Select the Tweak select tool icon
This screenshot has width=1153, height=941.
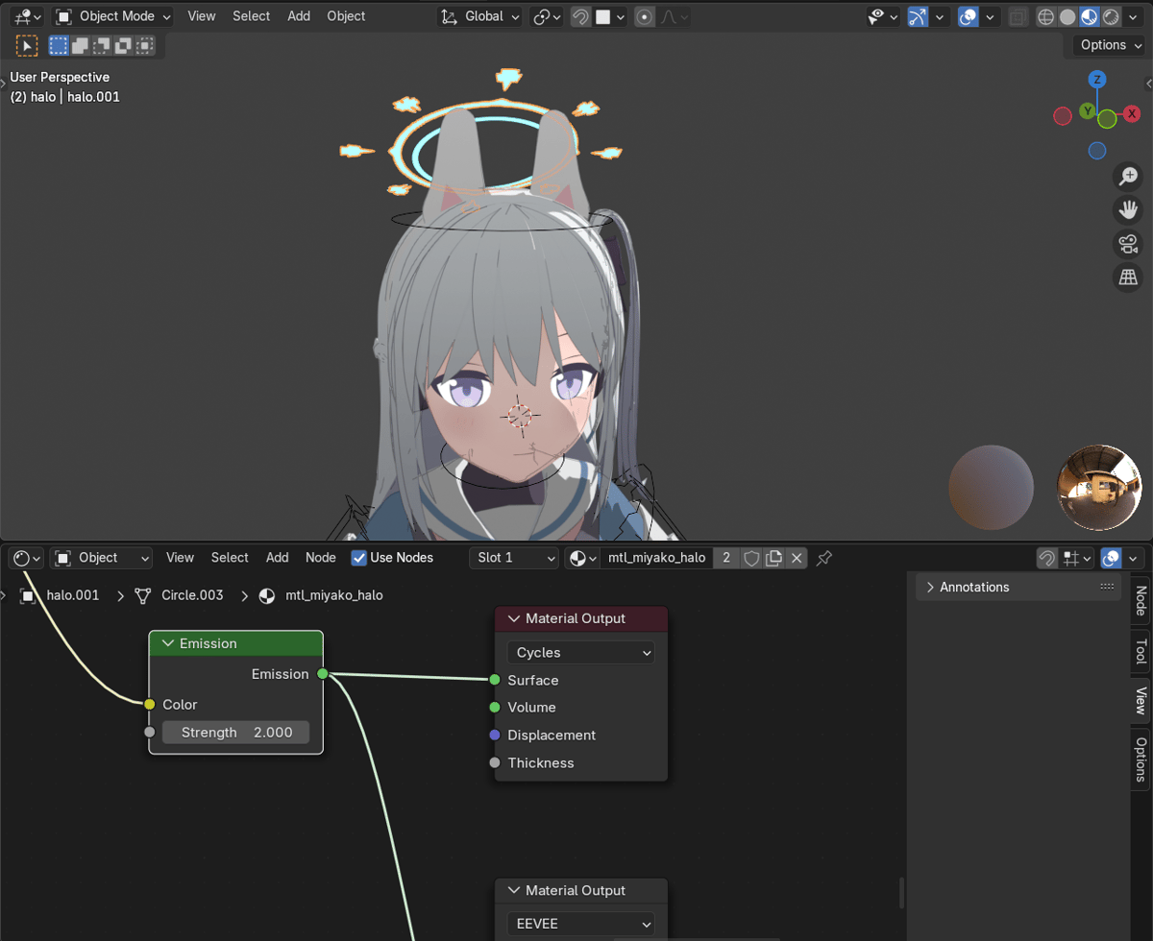pos(27,45)
